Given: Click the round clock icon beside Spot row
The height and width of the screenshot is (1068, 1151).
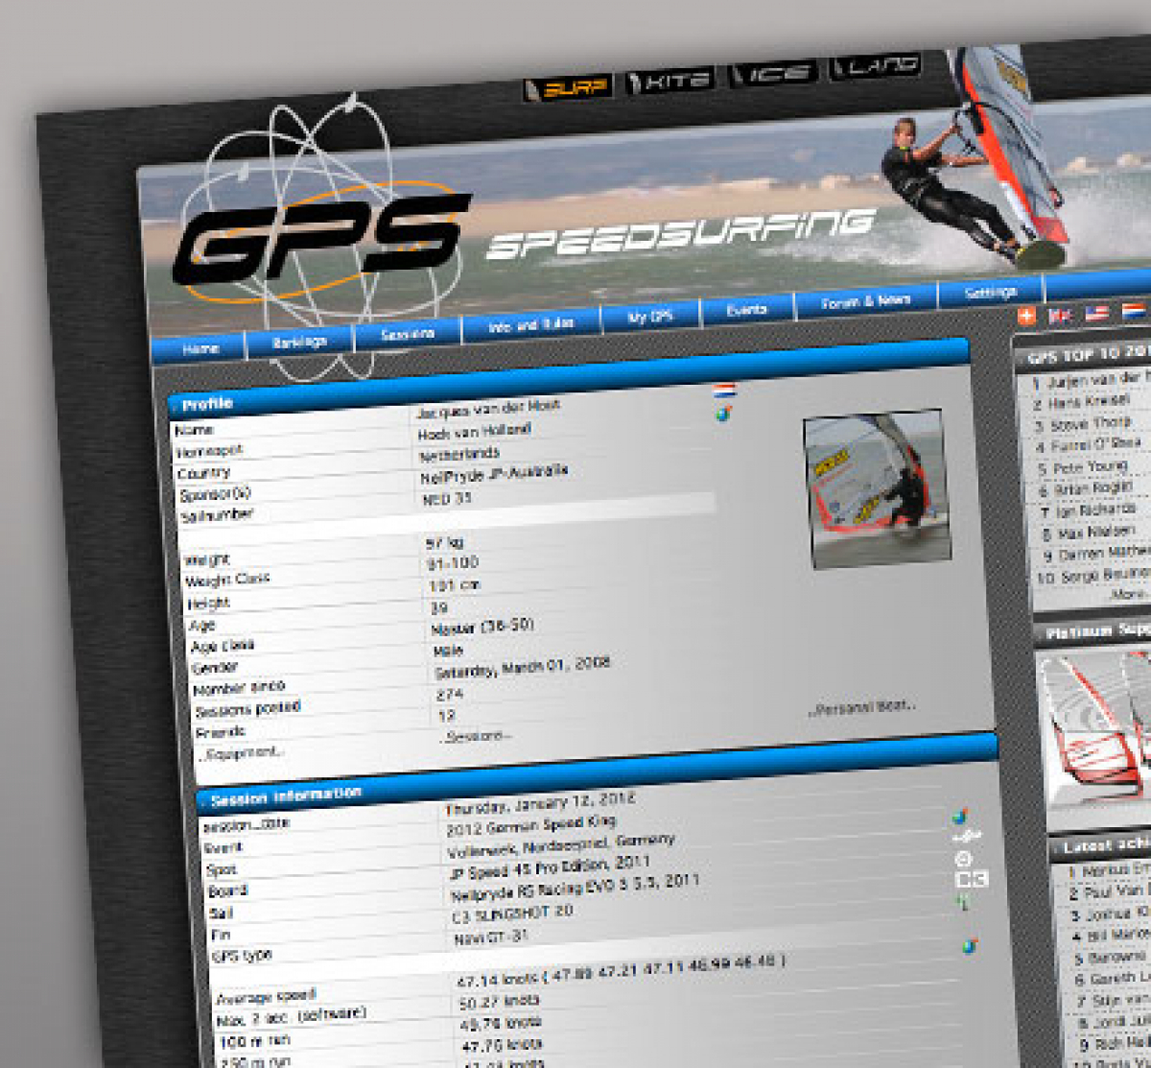Looking at the screenshot, I should click(x=963, y=859).
